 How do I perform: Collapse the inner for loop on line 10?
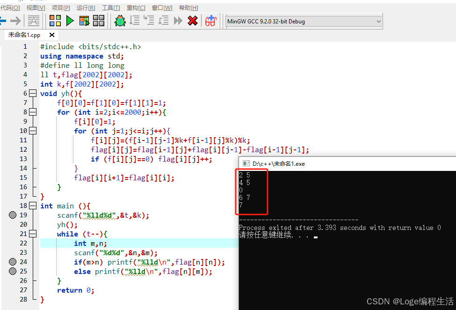click(33, 131)
